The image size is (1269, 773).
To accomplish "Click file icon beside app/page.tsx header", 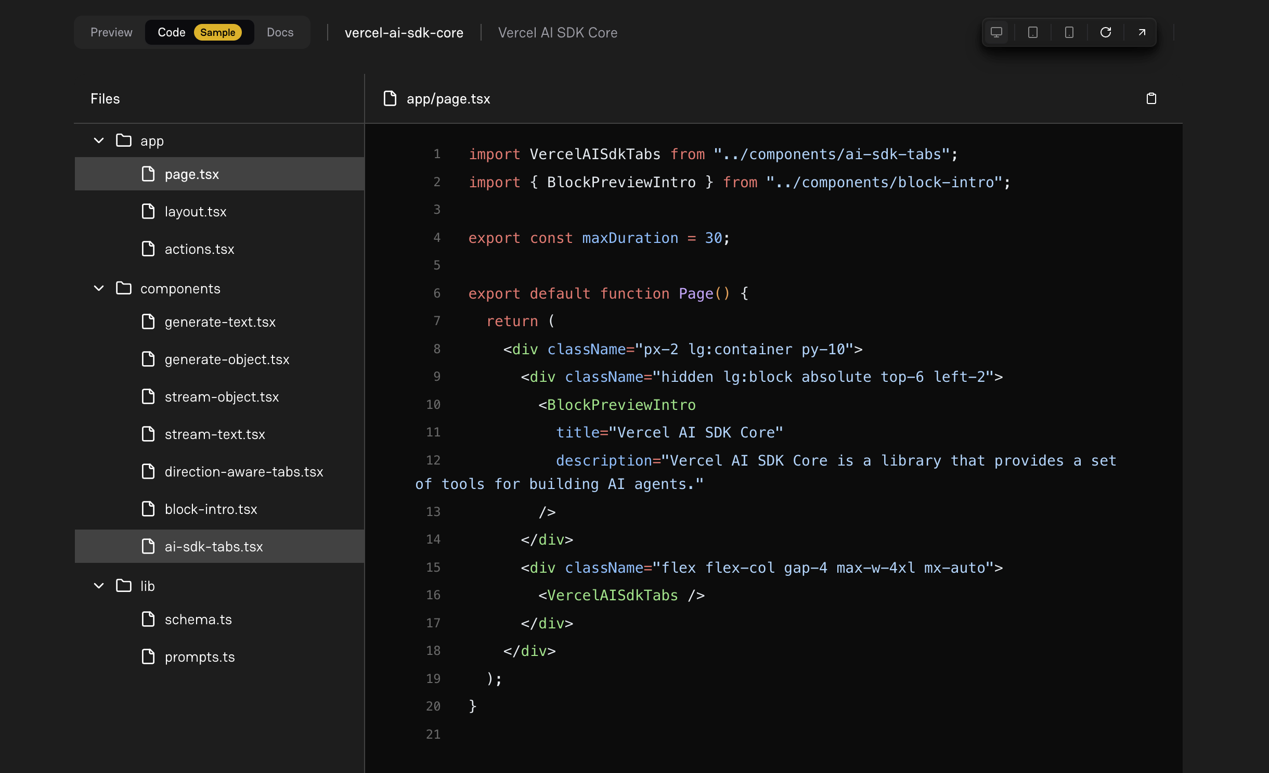I will (x=390, y=98).
